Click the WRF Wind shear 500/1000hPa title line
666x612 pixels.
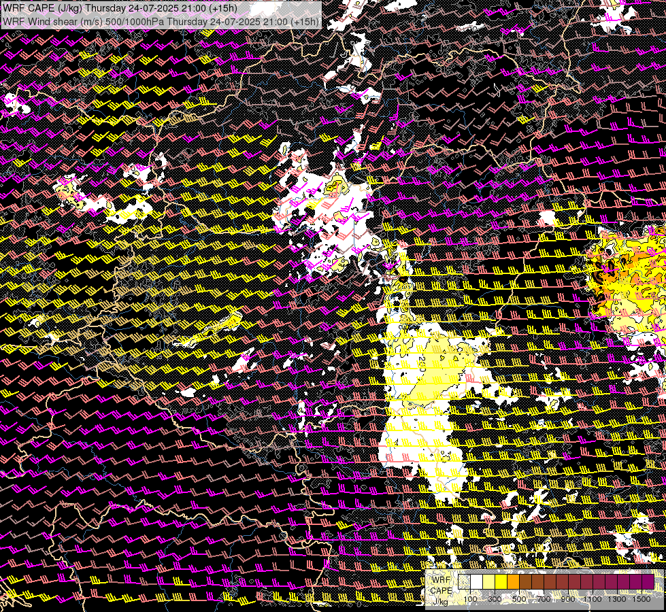tap(161, 21)
